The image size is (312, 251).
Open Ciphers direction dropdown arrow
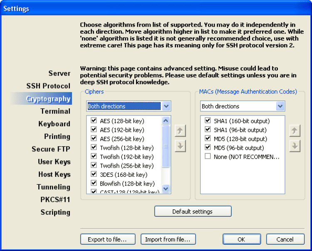166,106
